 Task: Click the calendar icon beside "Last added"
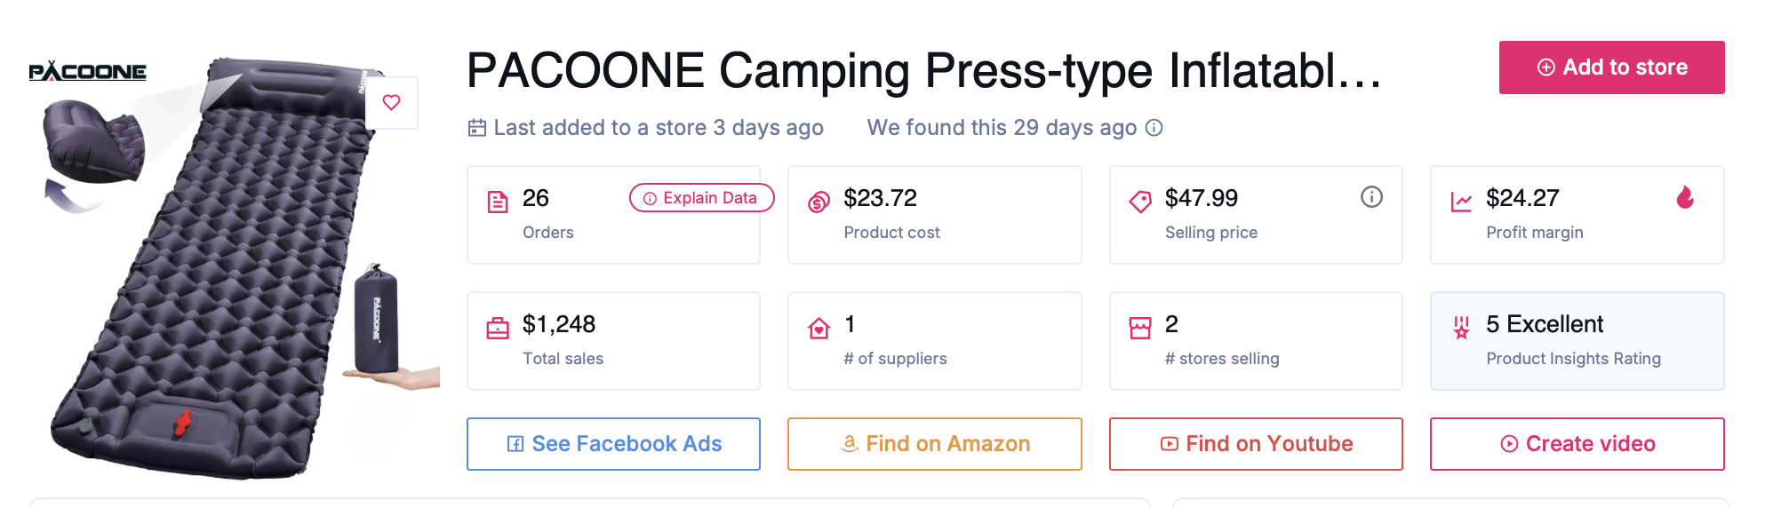477,128
